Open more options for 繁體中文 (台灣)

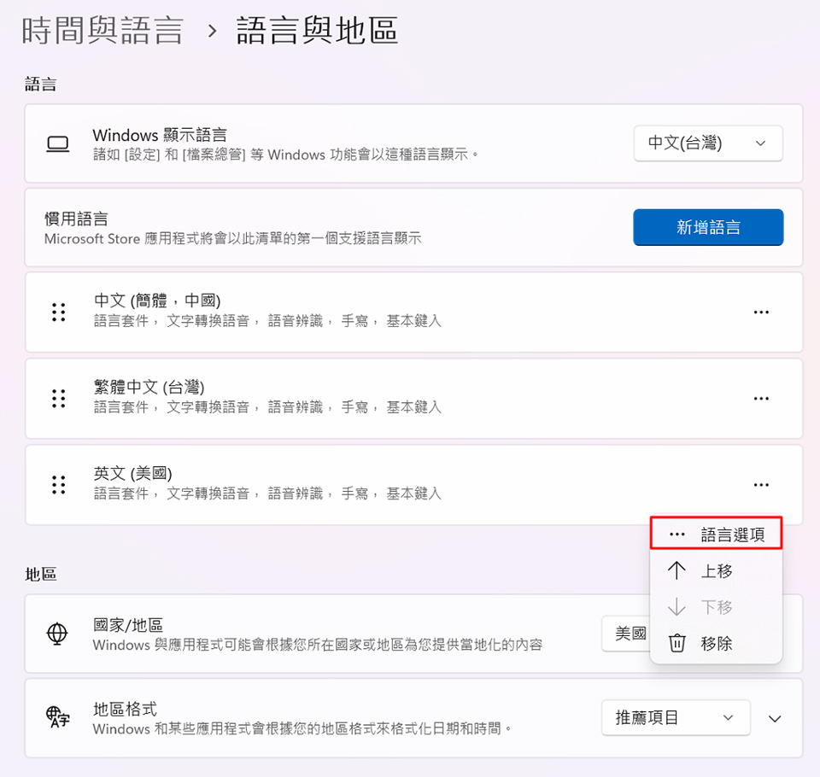coord(761,399)
